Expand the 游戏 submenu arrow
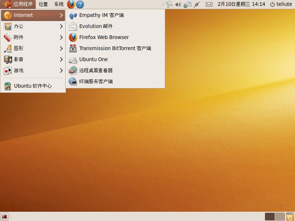295x221 pixels. coord(61,71)
